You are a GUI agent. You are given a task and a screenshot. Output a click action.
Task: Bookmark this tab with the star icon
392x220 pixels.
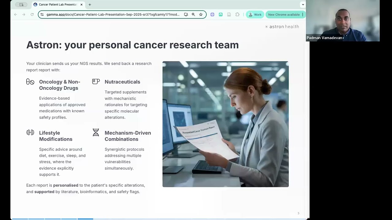(201, 14)
